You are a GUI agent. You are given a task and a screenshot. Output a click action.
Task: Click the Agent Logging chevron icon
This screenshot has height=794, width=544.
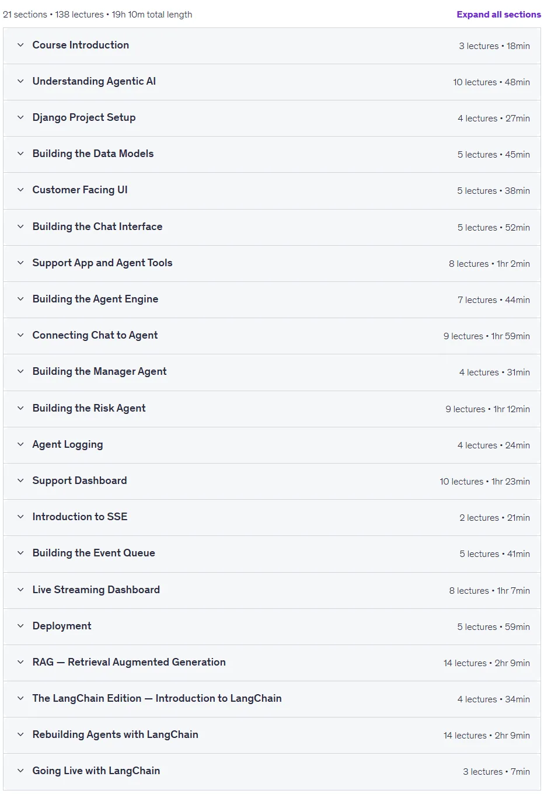coord(20,444)
